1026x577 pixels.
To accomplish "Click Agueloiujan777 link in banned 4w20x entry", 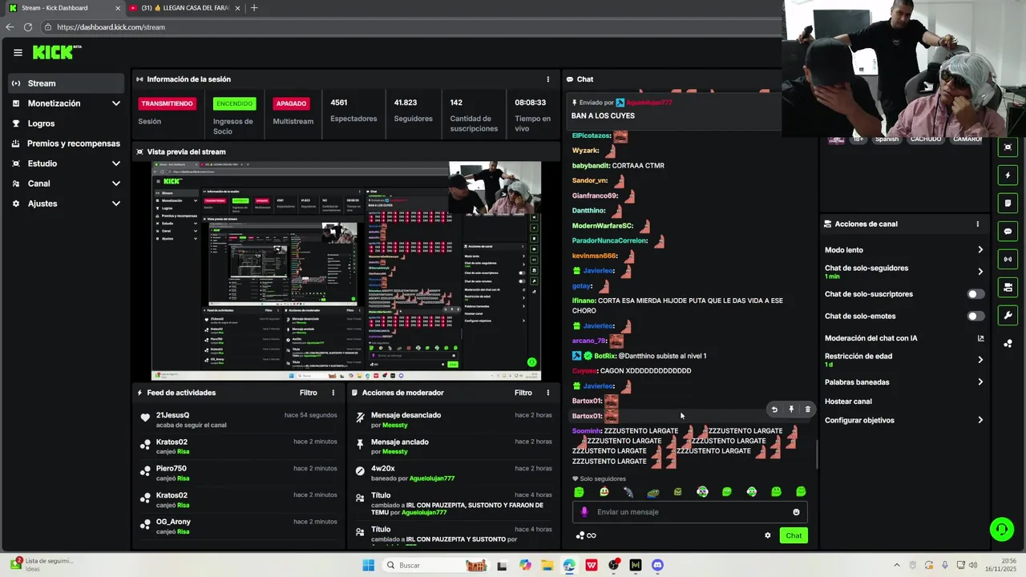I will click(x=432, y=478).
